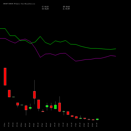This screenshot has width=131, height=131.
Task: Click the '24 Jun' date axis label
Action: click(x=17, y=125)
